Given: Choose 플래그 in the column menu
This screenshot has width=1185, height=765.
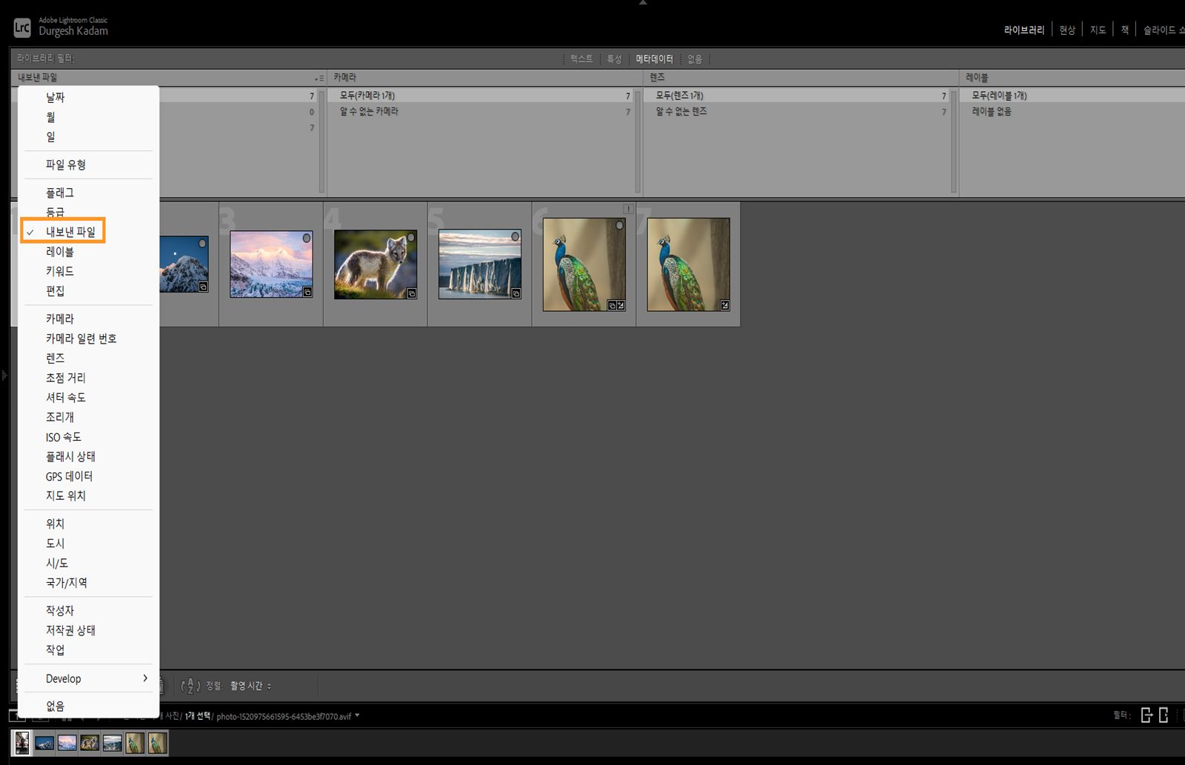Looking at the screenshot, I should [x=88, y=193].
